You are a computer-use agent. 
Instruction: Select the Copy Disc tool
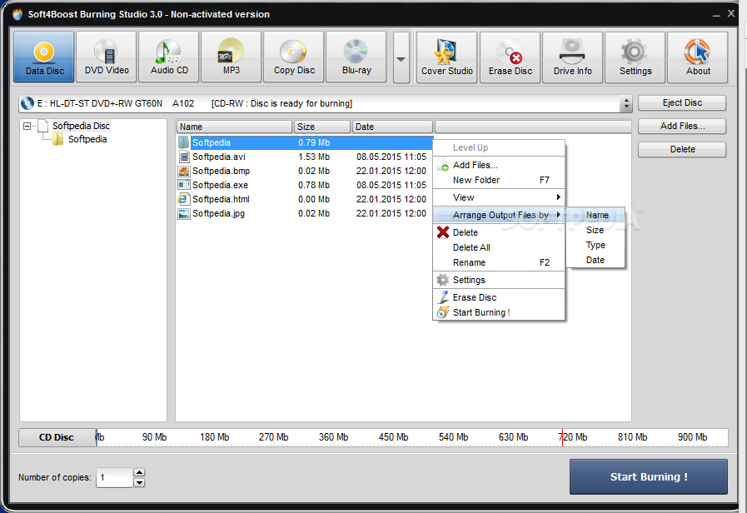[294, 57]
